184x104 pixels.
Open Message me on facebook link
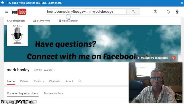point(153,58)
